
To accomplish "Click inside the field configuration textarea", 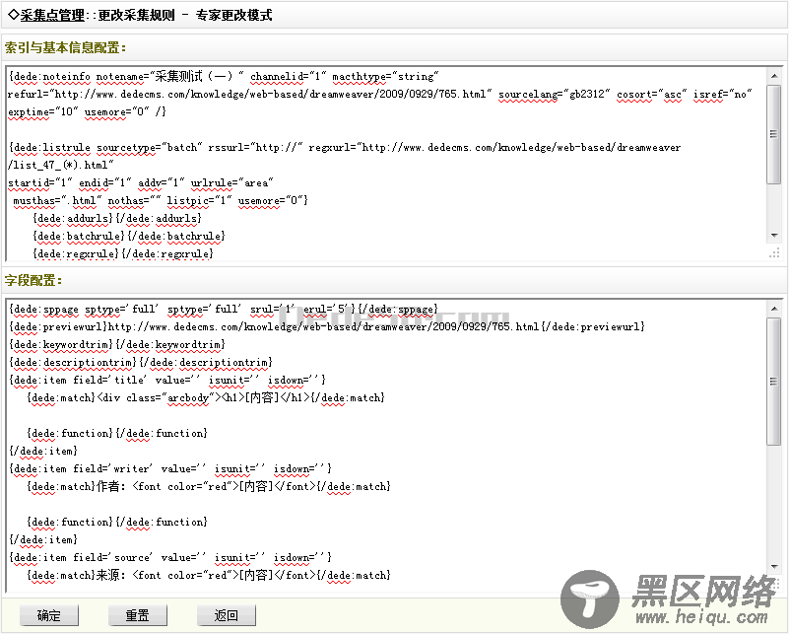I will [x=386, y=445].
